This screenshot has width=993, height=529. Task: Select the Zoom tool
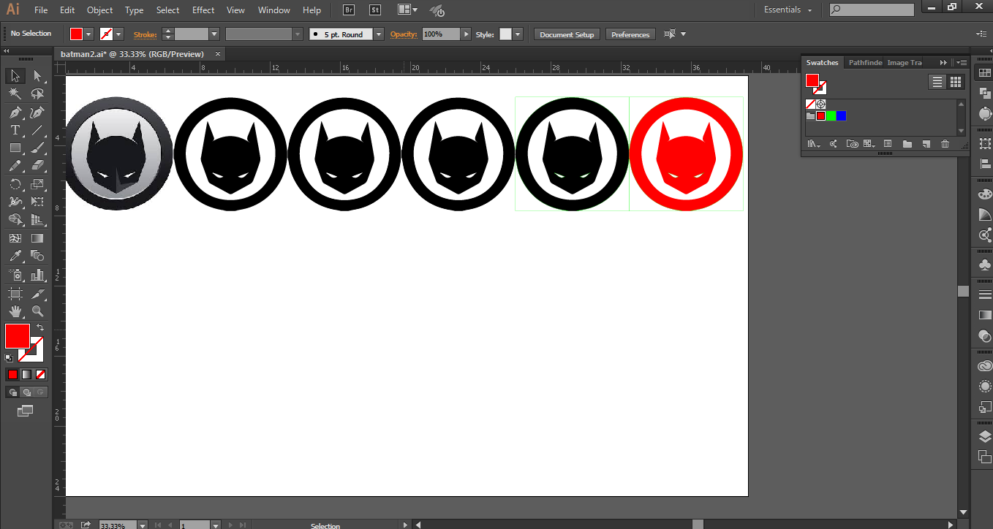[x=37, y=311]
